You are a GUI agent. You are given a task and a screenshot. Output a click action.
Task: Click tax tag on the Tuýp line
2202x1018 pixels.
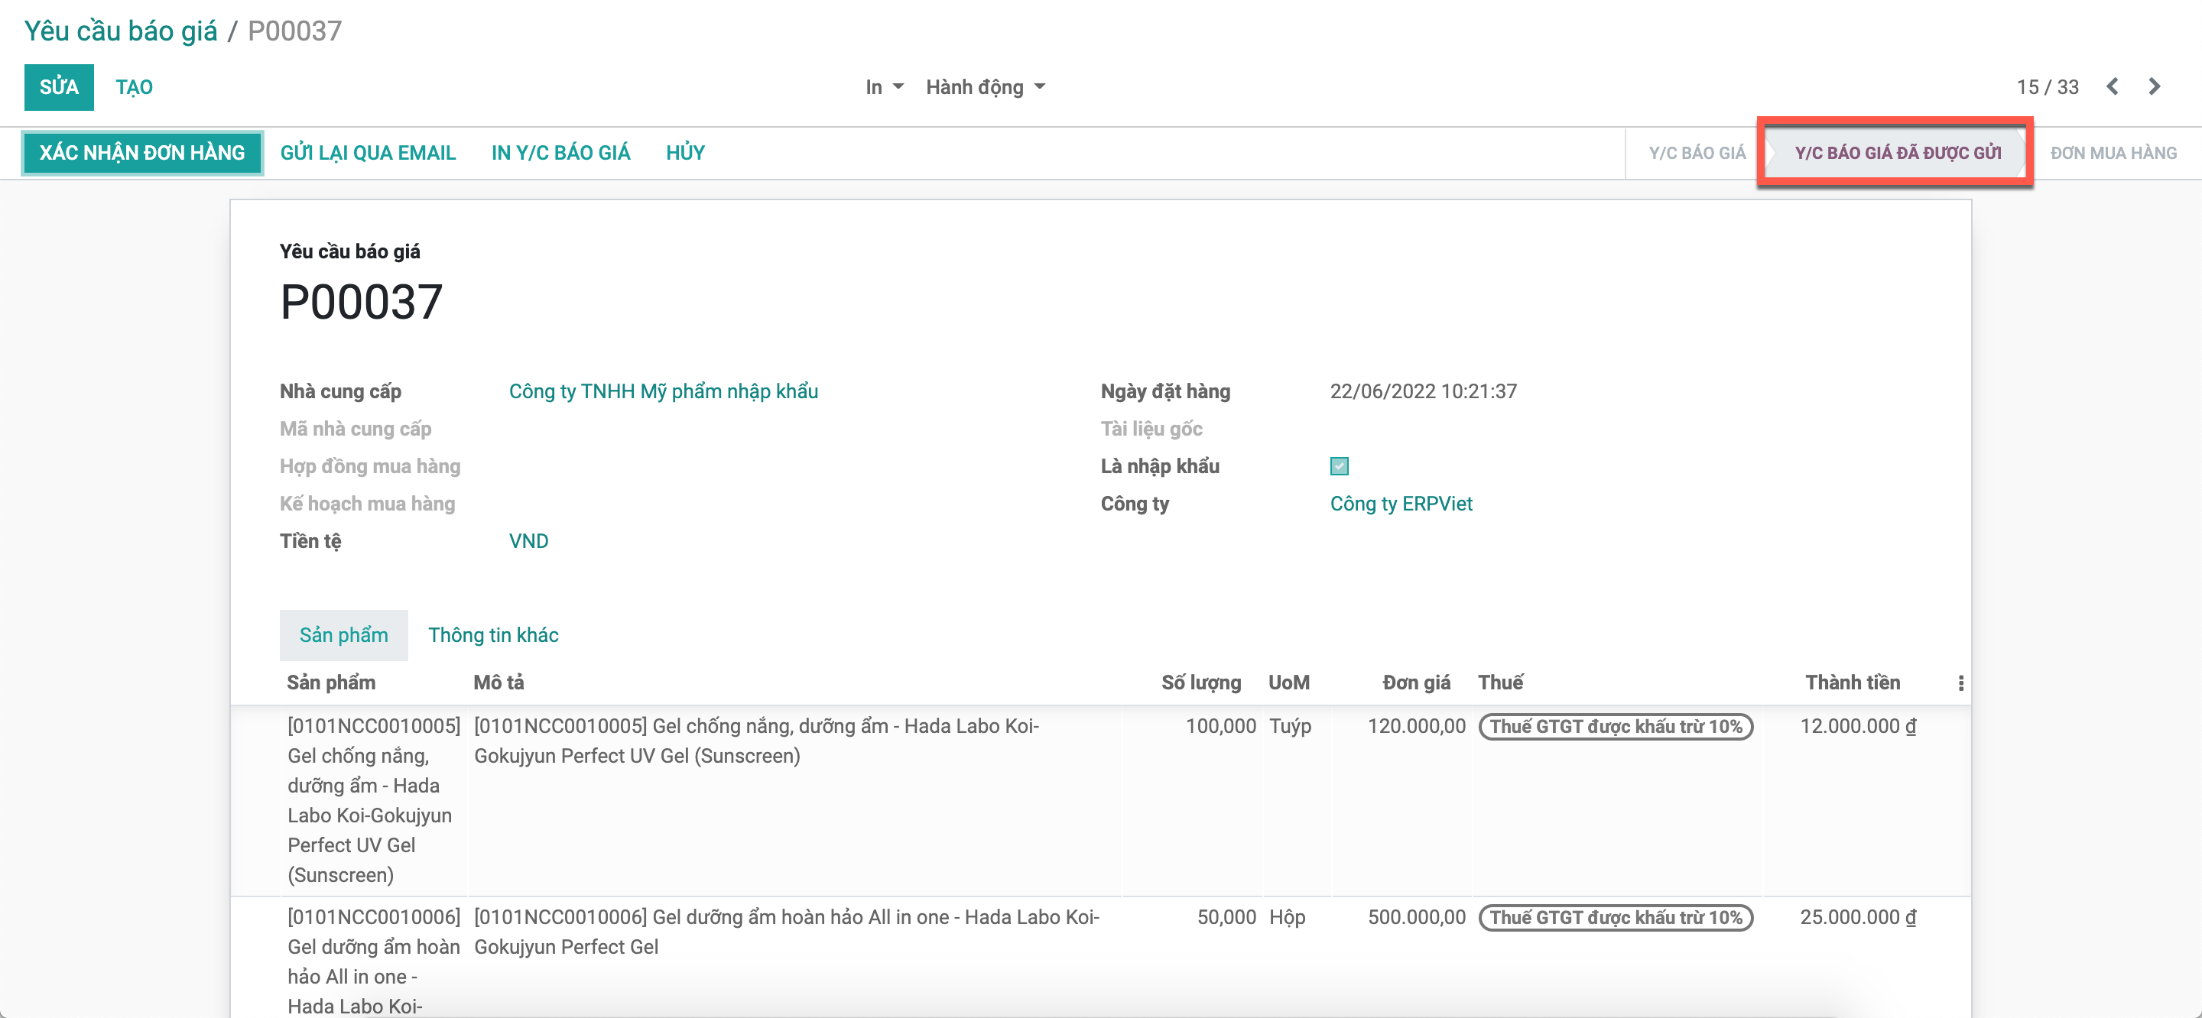(x=1616, y=727)
